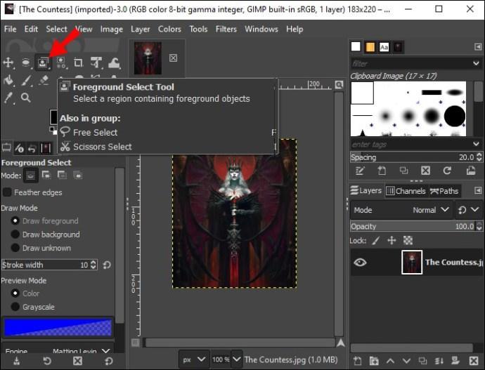Select the Eraser tool
Screen dimensions: 485x370
click(x=44, y=80)
